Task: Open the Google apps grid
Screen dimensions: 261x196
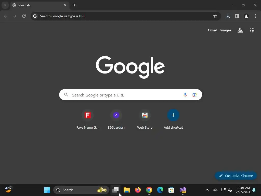Action: pyautogui.click(x=252, y=30)
